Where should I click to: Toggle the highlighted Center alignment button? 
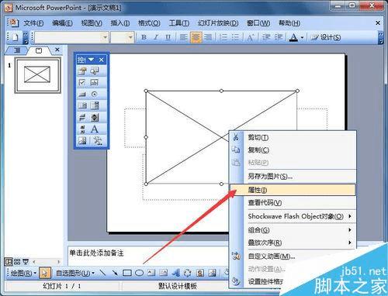point(196,37)
